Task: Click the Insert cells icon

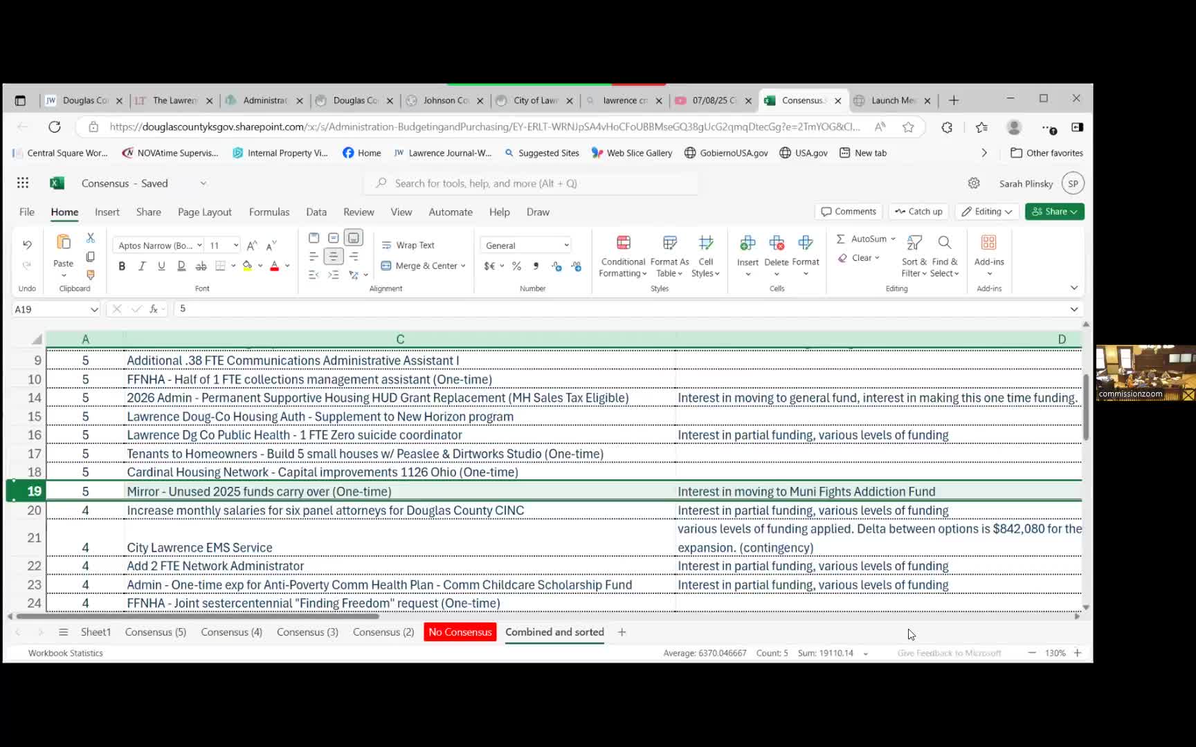Action: pyautogui.click(x=747, y=243)
